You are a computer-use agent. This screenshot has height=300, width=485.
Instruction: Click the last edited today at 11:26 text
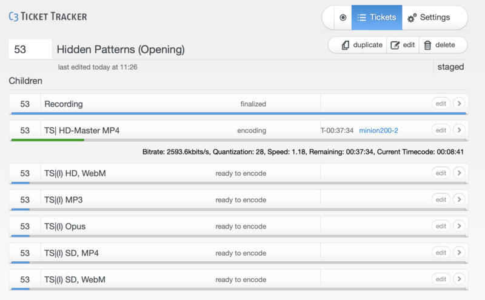(x=98, y=67)
